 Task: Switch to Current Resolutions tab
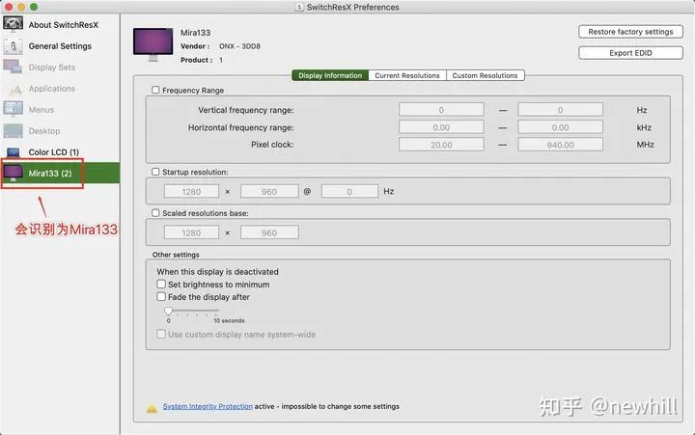coord(406,75)
